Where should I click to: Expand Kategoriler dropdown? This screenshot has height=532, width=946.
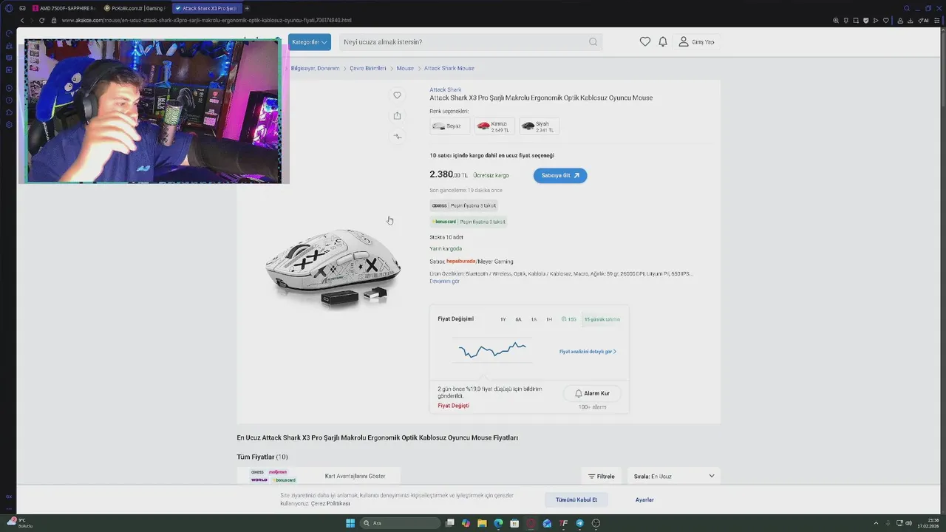tap(310, 42)
